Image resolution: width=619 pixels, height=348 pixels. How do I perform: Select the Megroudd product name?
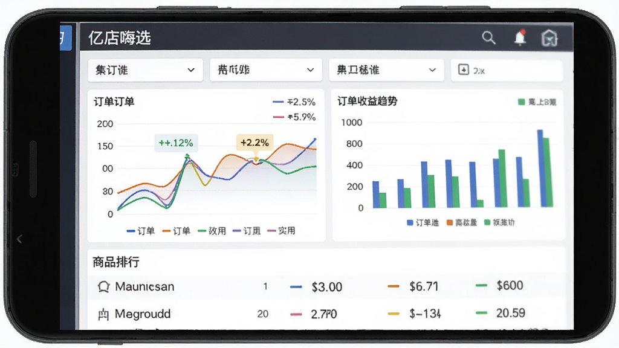tap(143, 314)
